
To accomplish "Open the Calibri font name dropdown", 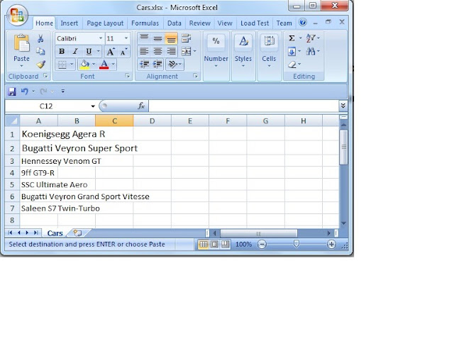I will point(101,38).
